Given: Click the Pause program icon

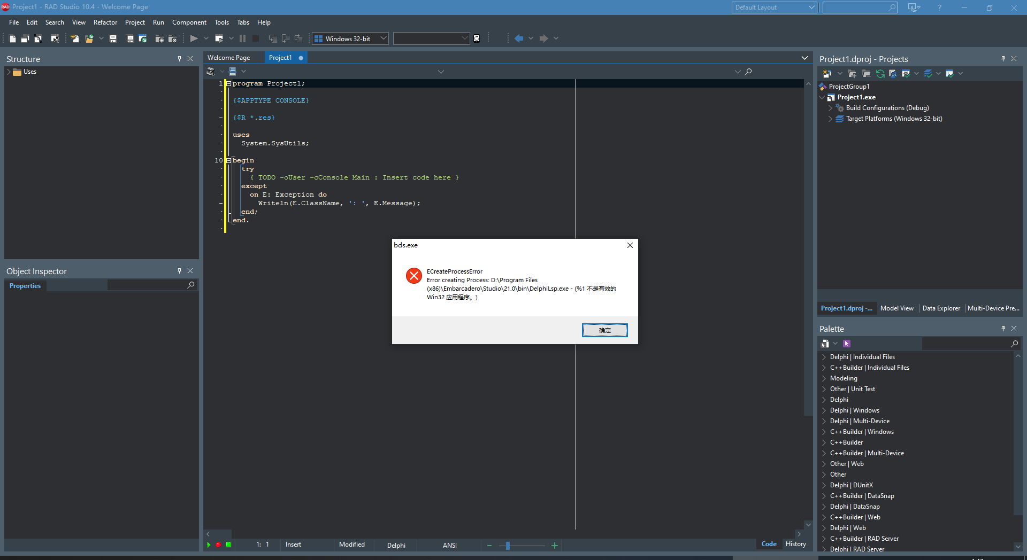Looking at the screenshot, I should pyautogui.click(x=242, y=38).
